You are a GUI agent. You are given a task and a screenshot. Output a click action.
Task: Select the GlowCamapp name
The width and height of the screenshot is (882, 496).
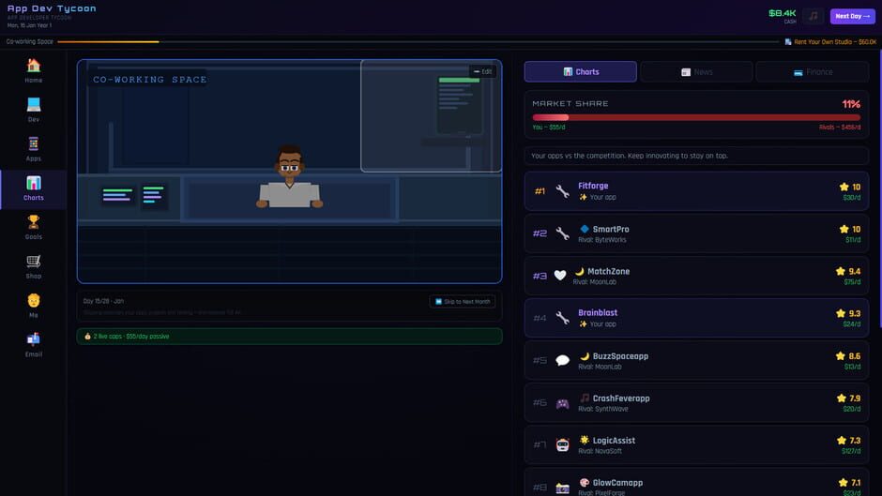coord(617,483)
